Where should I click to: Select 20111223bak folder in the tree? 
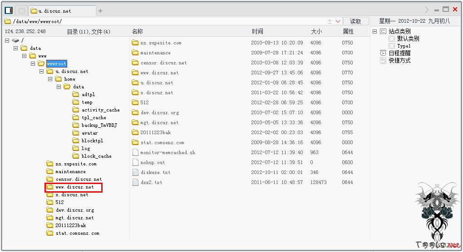(x=70, y=225)
